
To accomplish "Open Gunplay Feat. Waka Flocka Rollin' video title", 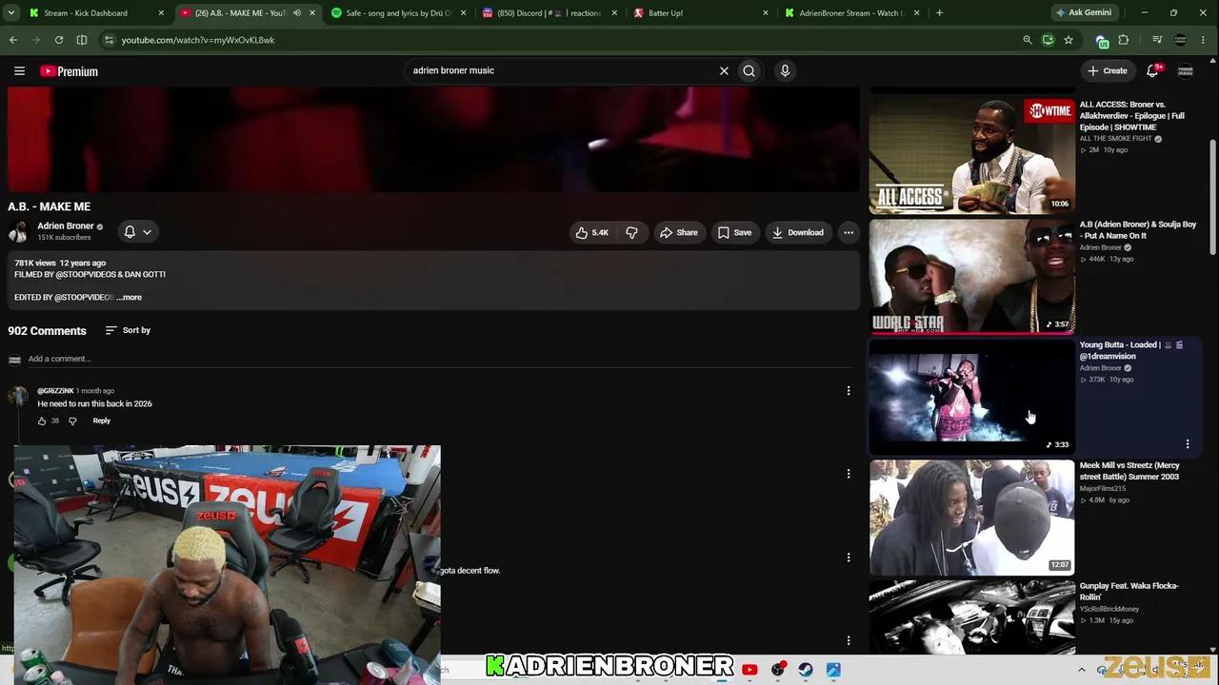I will coord(1129,591).
